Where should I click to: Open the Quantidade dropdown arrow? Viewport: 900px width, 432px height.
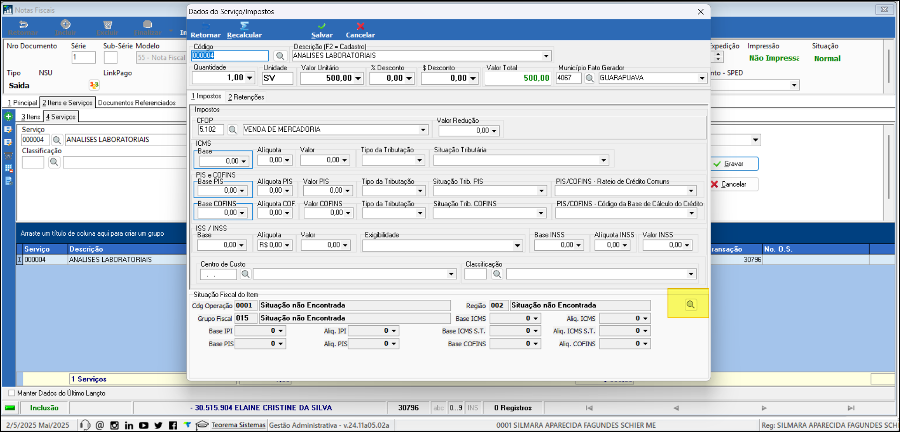[x=249, y=78]
